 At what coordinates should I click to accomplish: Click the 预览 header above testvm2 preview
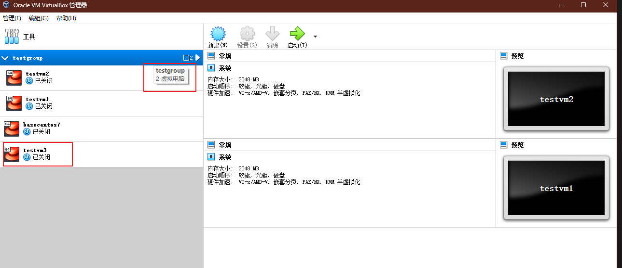[518, 56]
